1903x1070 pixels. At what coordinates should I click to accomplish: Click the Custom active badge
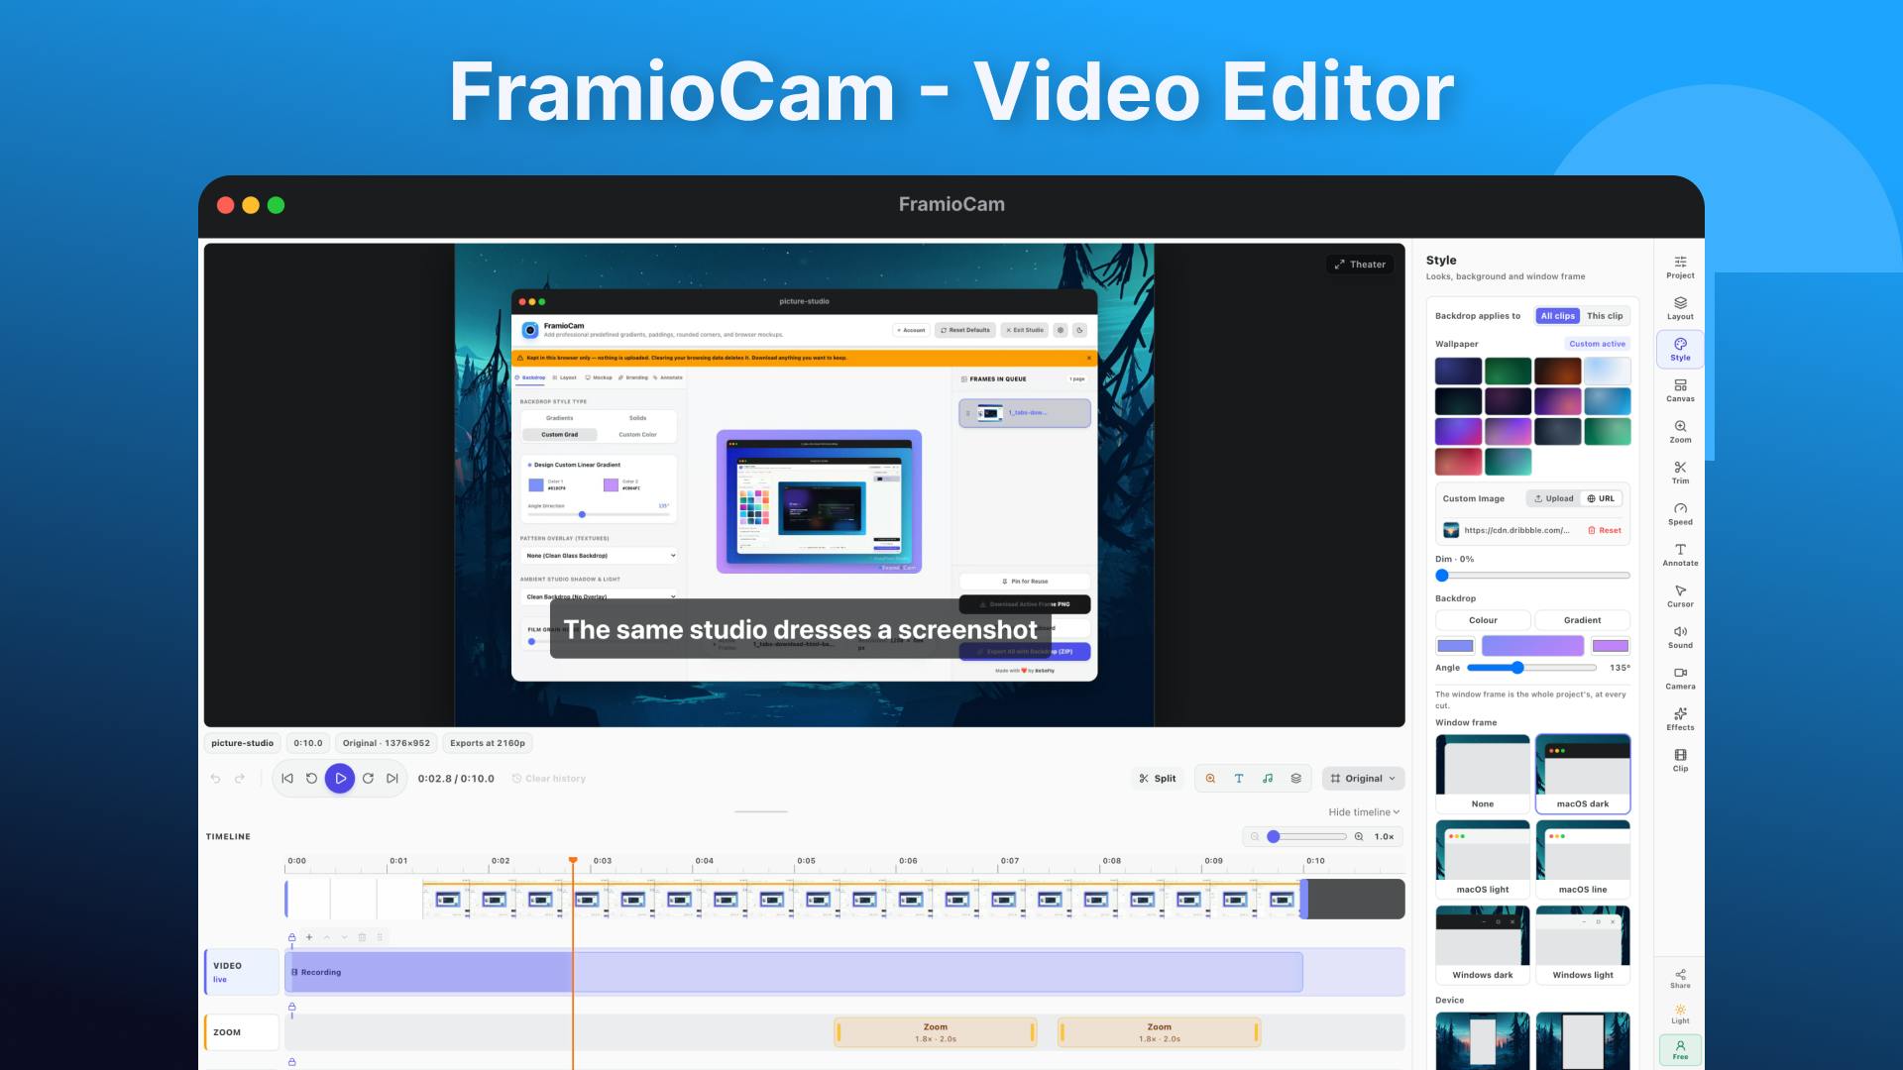coord(1597,345)
